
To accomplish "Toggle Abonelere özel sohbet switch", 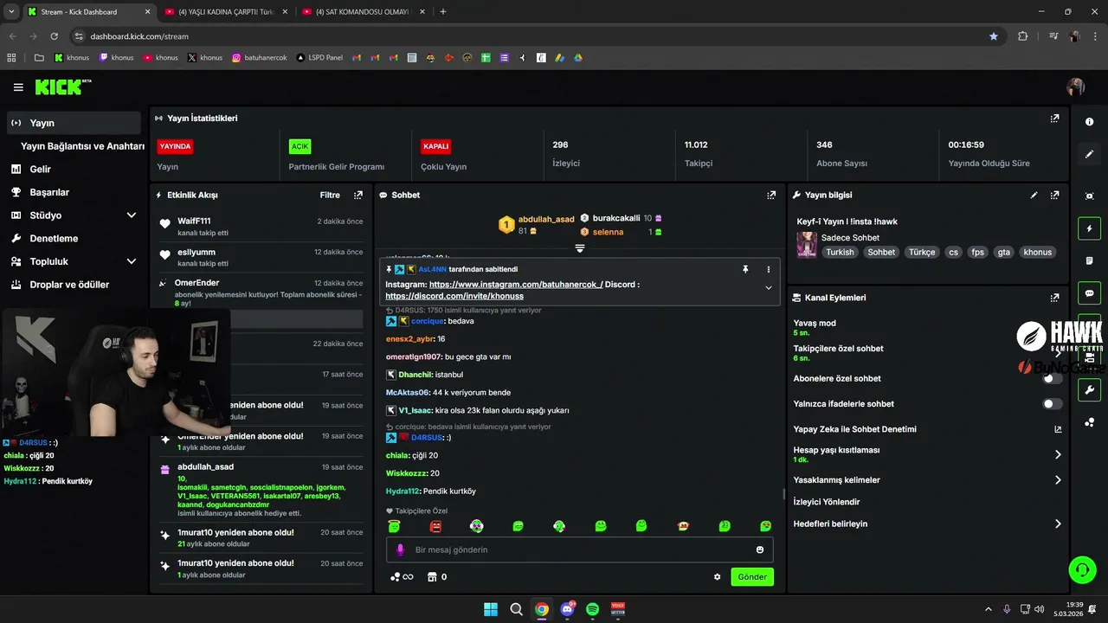I will 1052,379.
